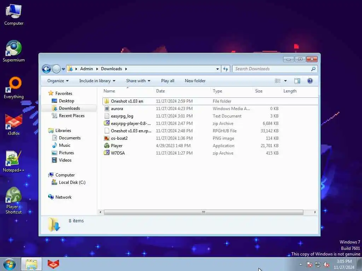The height and width of the screenshot is (271, 362).
Task: Click the scrollbar left arrow
Action: pos(100,212)
